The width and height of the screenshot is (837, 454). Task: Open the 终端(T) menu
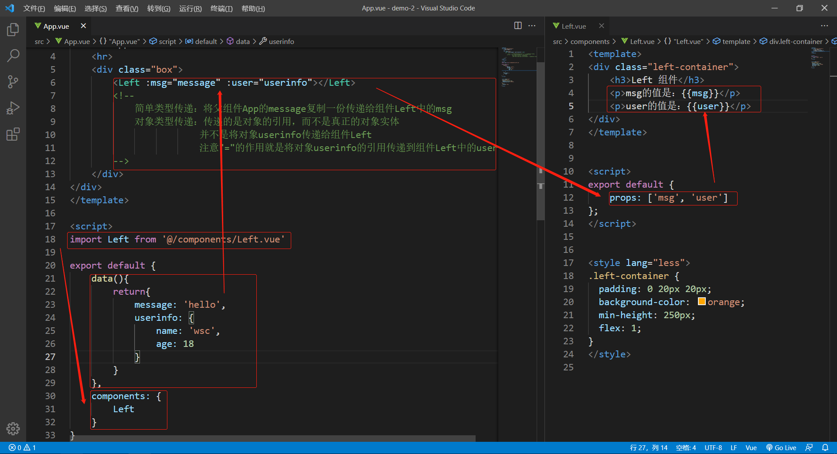coord(221,8)
